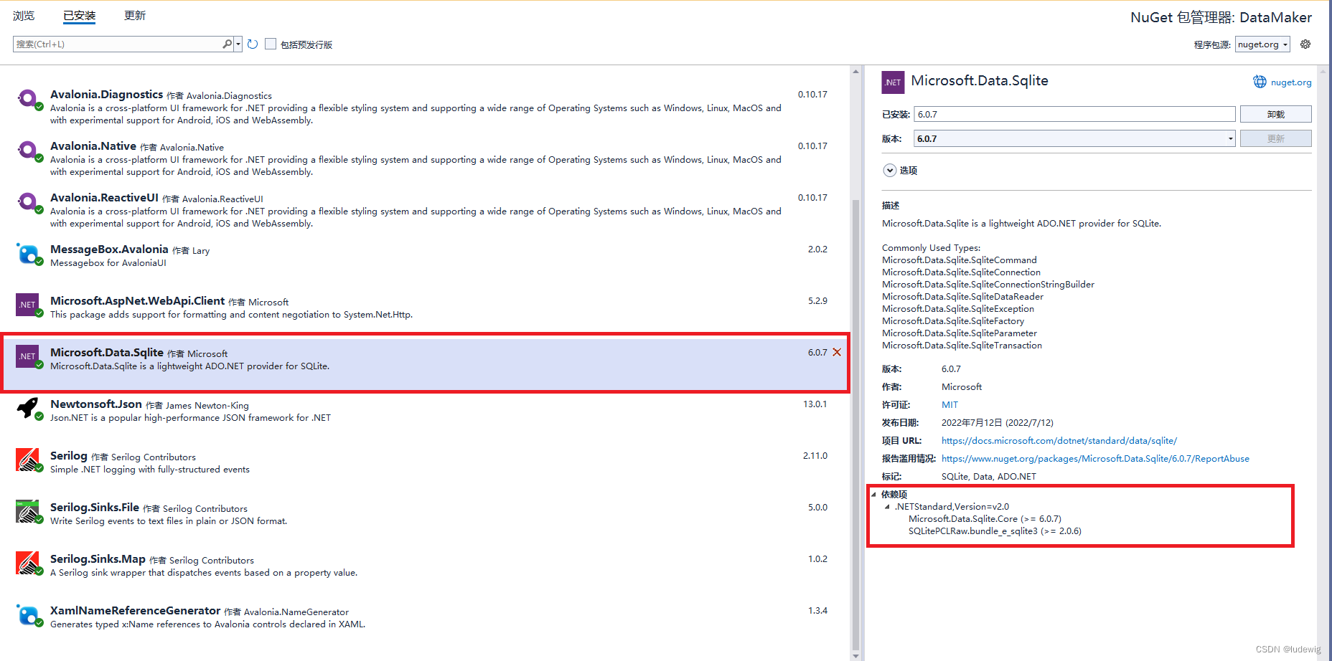Collapse the .NETStandard,Version=v2.0 node
The height and width of the screenshot is (661, 1332).
pos(887,506)
